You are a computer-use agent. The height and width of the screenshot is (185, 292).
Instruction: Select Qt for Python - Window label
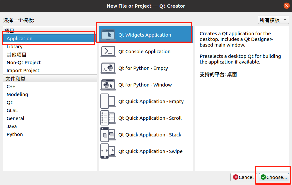click(x=145, y=85)
